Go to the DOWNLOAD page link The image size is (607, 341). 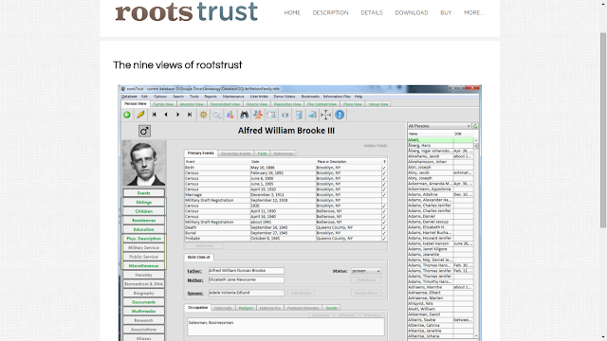pos(412,12)
